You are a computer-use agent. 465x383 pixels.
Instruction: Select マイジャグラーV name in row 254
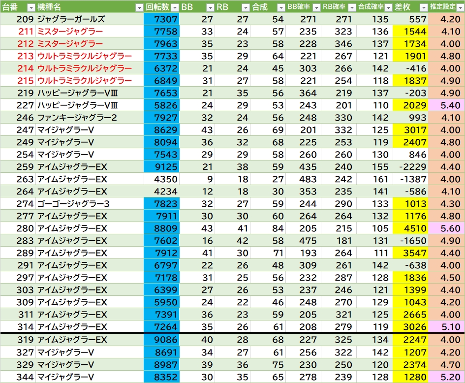pos(90,155)
